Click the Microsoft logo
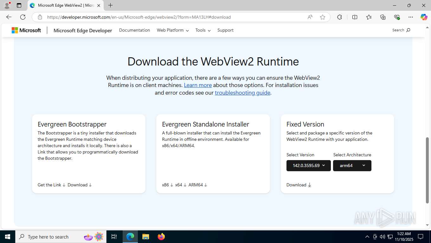 [26, 30]
